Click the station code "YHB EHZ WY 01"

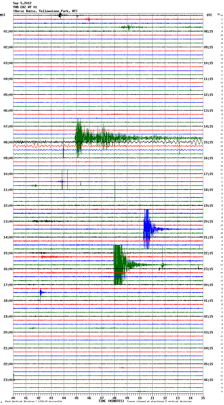point(25,7)
